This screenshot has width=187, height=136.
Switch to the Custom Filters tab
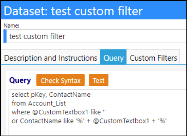(153, 57)
